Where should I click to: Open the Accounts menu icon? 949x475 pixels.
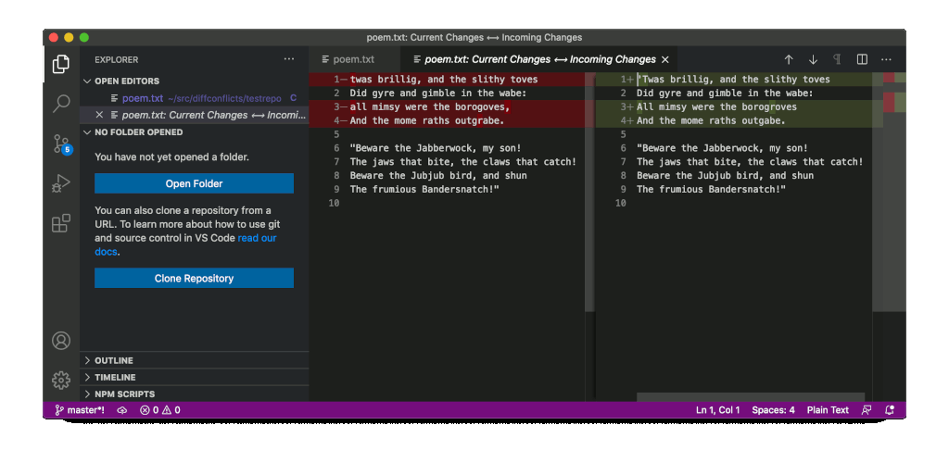coord(60,341)
